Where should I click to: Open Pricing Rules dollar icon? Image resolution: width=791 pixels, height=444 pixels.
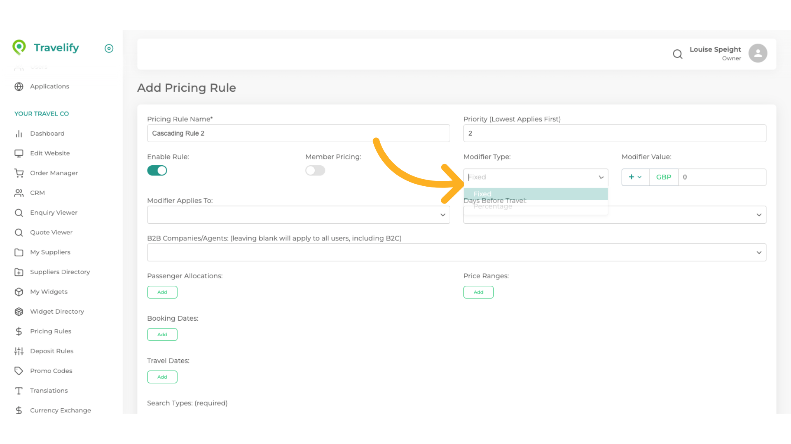tap(19, 331)
